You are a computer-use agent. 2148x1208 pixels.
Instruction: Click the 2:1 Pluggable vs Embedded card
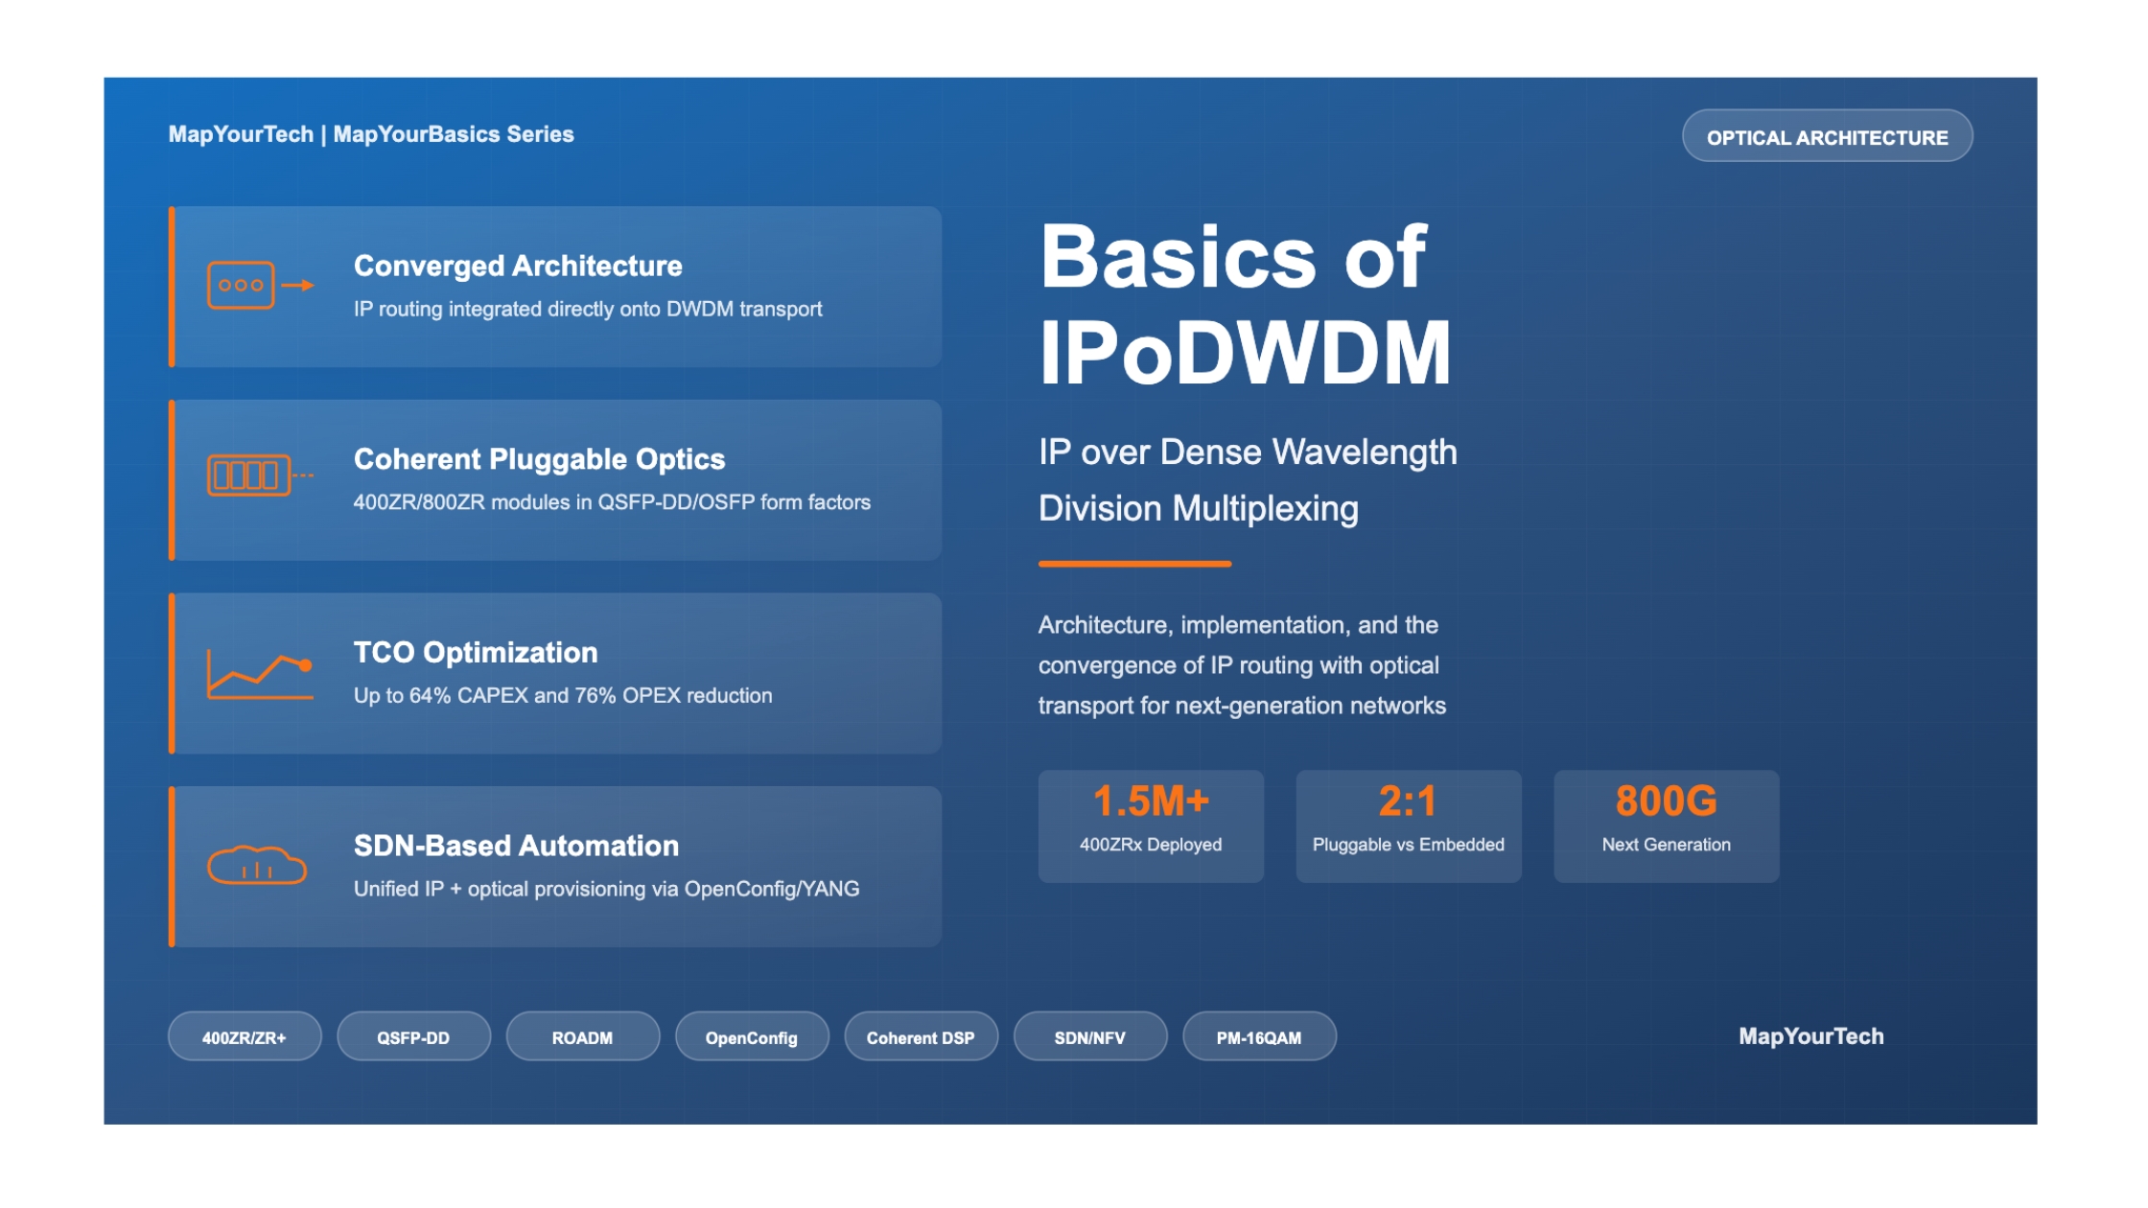click(1408, 825)
